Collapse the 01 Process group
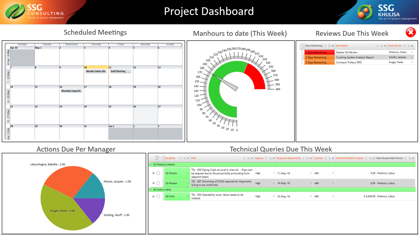Screen dimensions: 419x235 click(150, 164)
